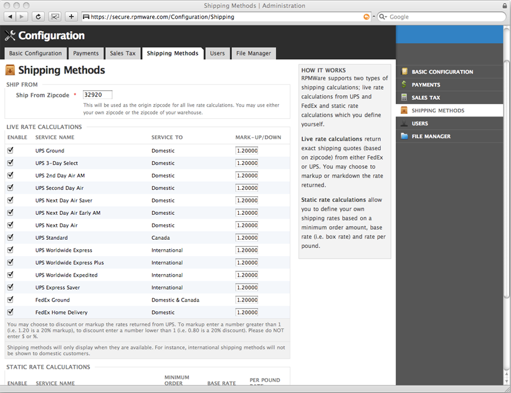Image resolution: width=511 pixels, height=393 pixels.
Task: Open the File Manager tab
Action: (x=254, y=54)
